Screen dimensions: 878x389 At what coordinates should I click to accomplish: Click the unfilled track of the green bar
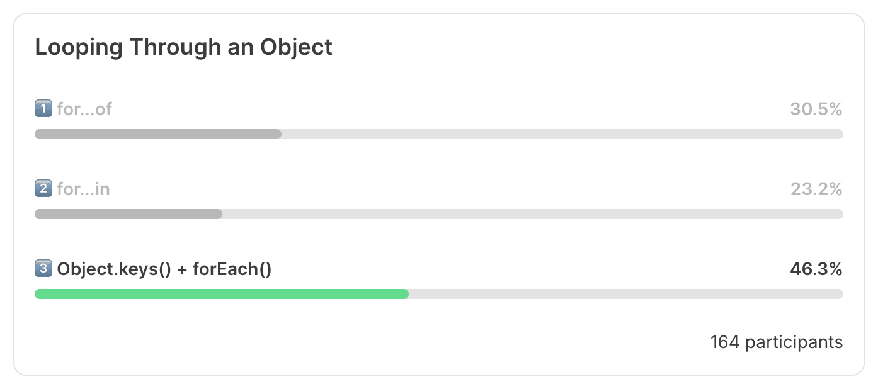pos(625,294)
